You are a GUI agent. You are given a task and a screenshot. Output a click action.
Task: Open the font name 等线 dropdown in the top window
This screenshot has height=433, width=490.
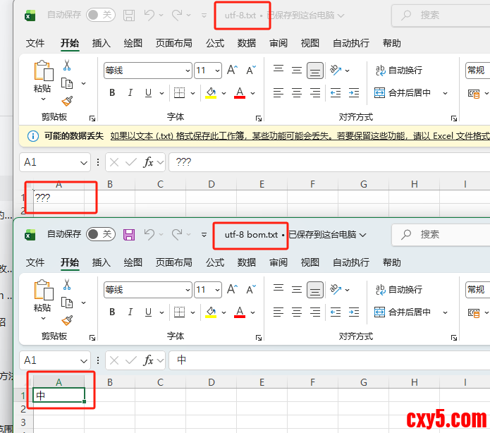[188, 71]
